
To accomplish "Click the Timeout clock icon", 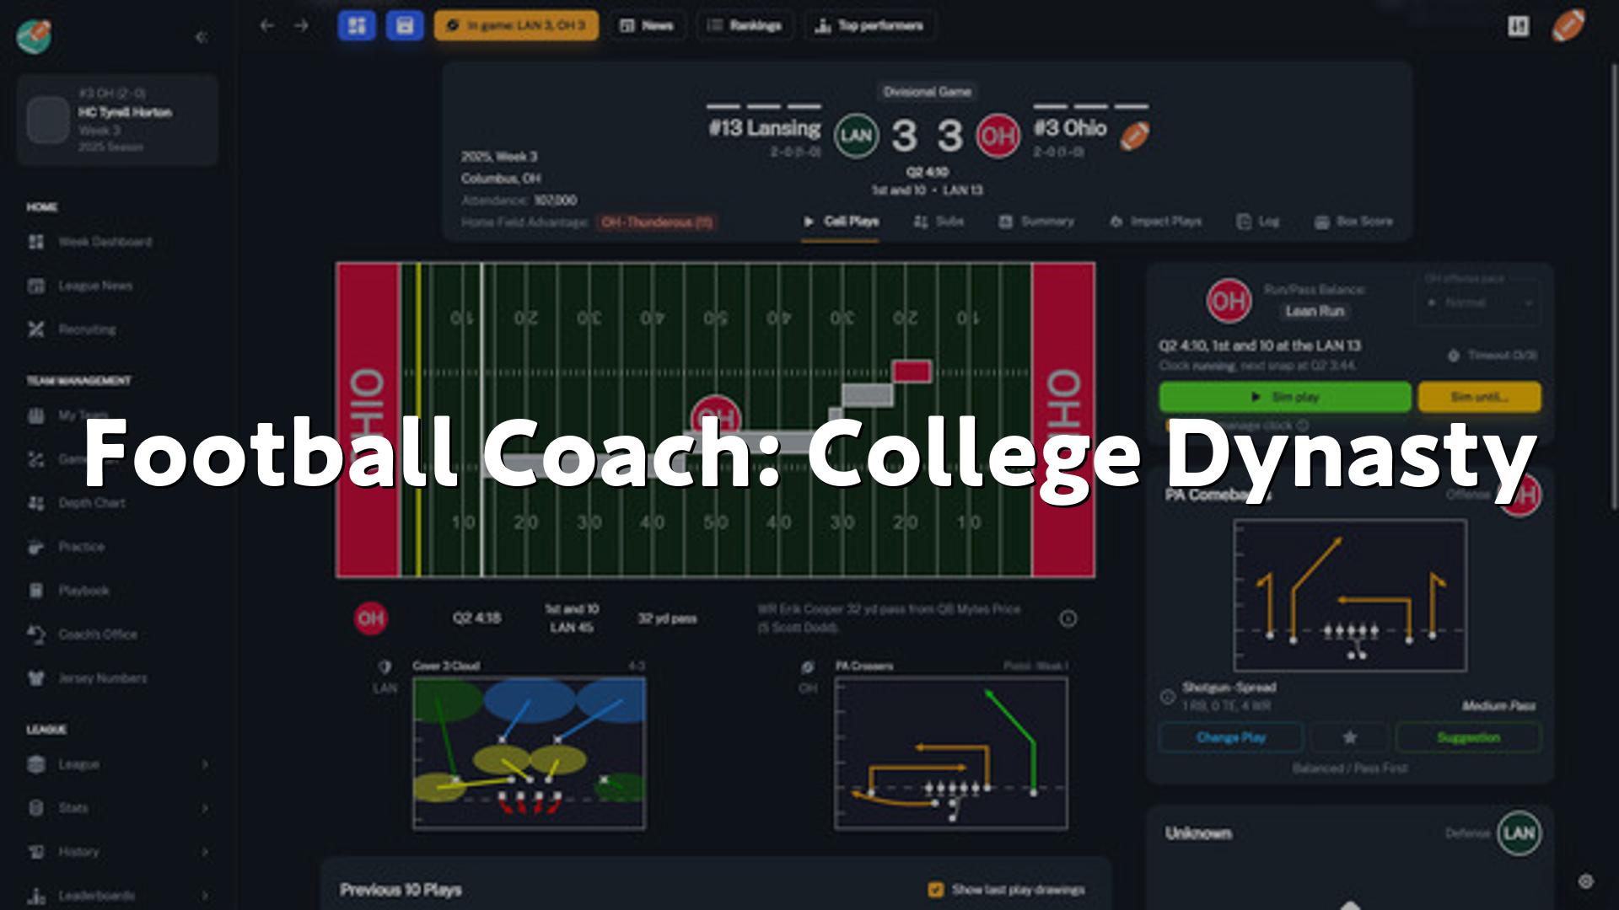I will click(1454, 356).
